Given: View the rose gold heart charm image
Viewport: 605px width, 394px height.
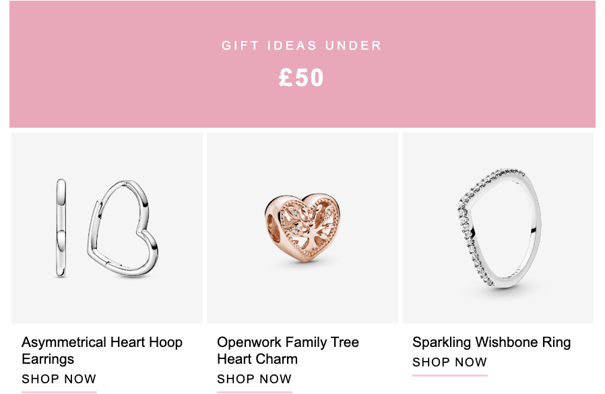Looking at the screenshot, I should [302, 228].
